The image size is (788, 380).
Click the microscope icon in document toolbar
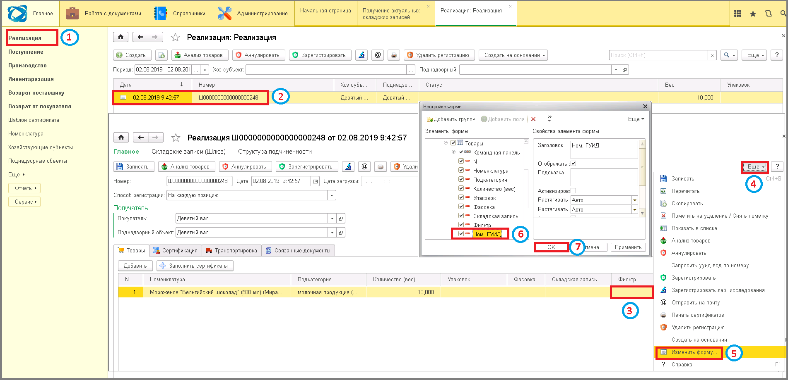(x=348, y=166)
